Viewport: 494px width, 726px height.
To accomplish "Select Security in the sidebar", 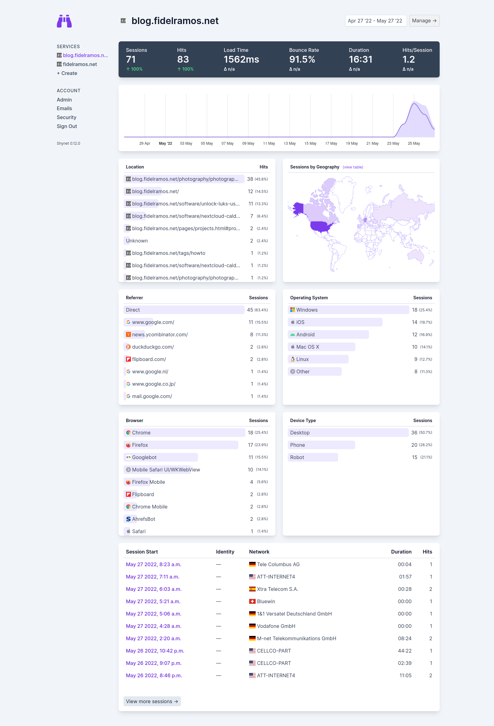I will click(x=66, y=117).
